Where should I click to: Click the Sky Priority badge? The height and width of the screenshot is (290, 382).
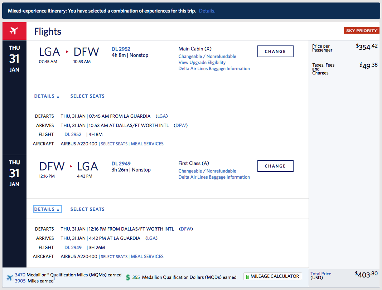coord(361,30)
